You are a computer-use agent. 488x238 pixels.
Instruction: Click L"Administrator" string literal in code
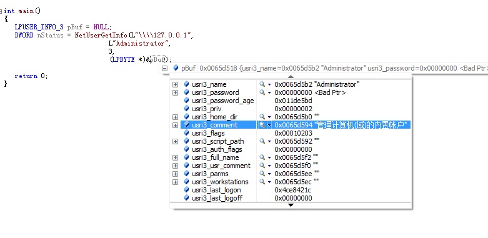tap(139, 44)
